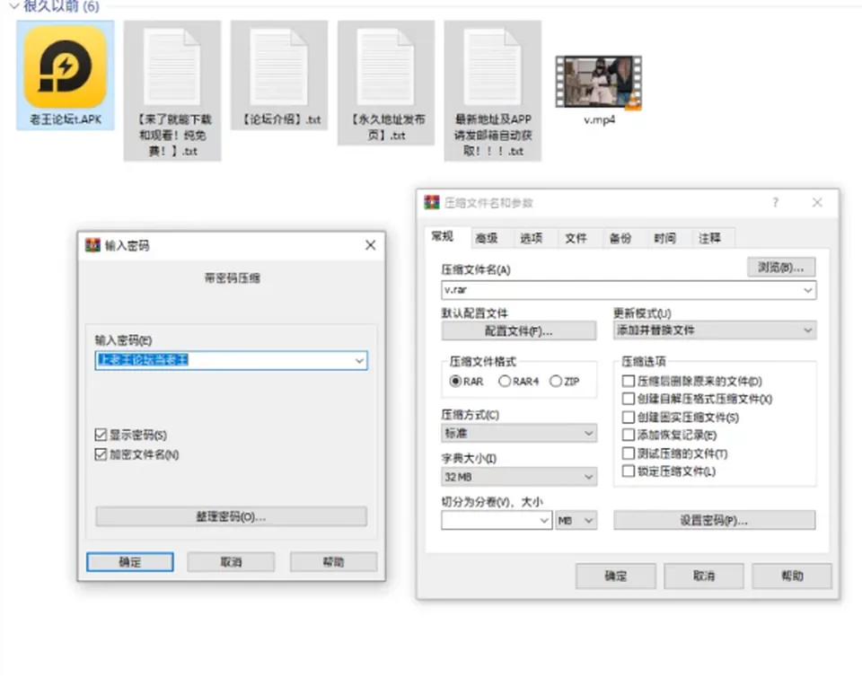862x678 pixels.
Task: Select the v.mp4 video thumbnail
Action: [599, 82]
